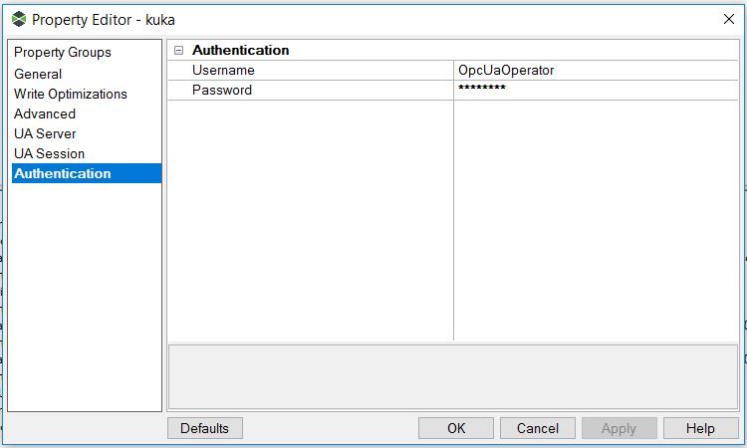Collapse the Authentication section toggle

tap(178, 50)
